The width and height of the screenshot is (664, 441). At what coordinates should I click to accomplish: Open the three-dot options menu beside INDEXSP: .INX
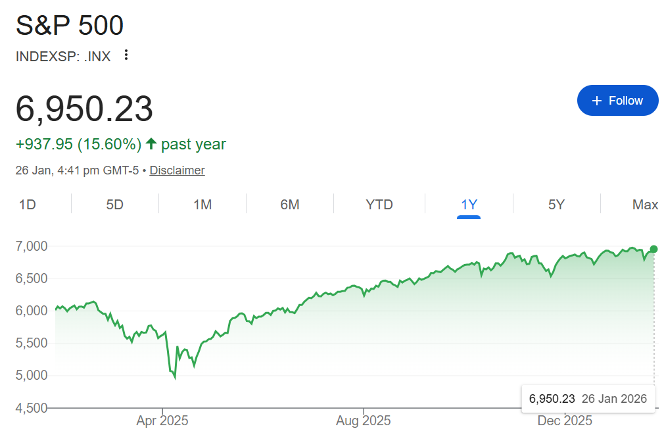click(x=125, y=56)
